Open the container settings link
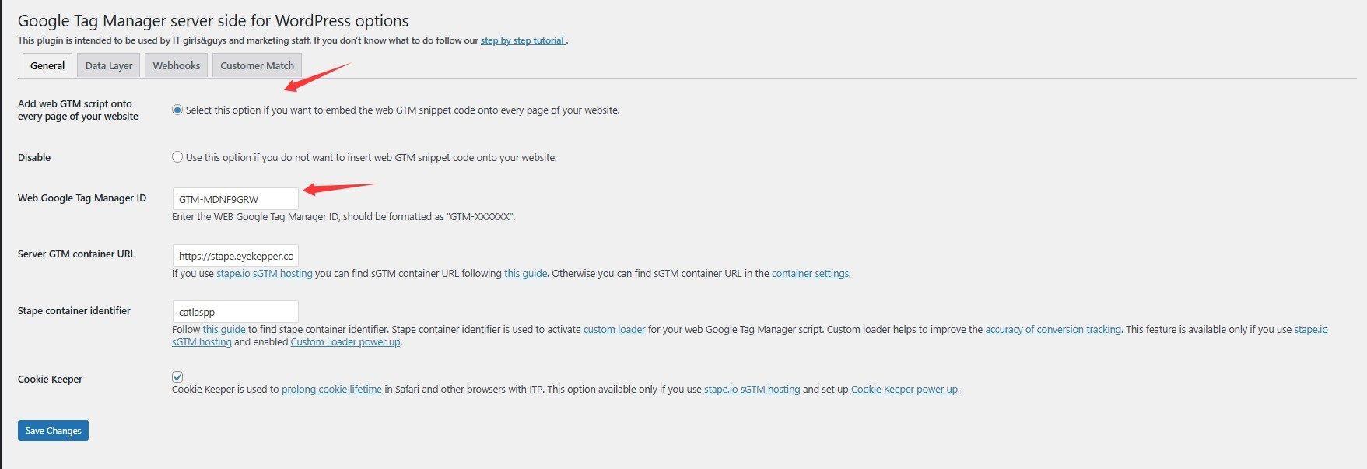Image resolution: width=1367 pixels, height=469 pixels. point(810,274)
